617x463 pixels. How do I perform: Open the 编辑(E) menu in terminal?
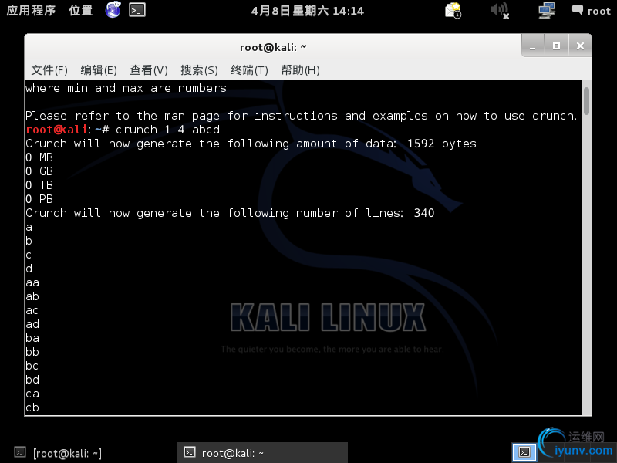[99, 70]
